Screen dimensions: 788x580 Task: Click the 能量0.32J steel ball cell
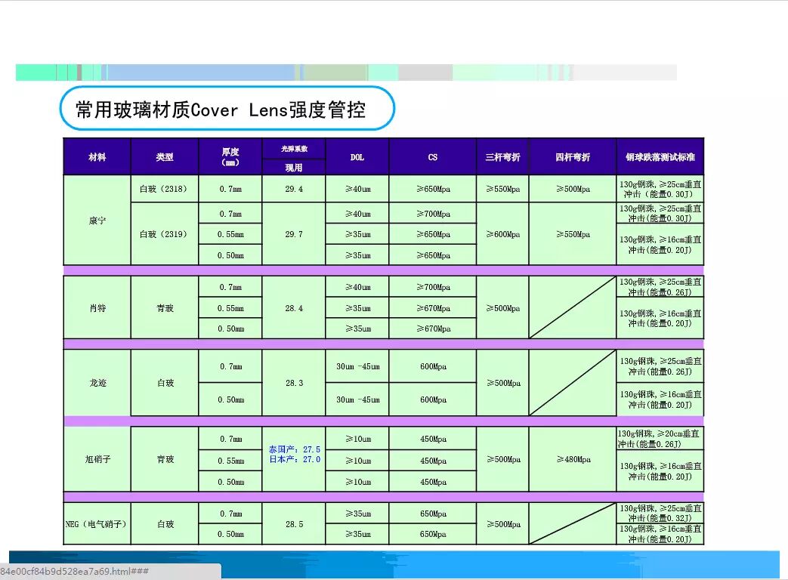660,514
